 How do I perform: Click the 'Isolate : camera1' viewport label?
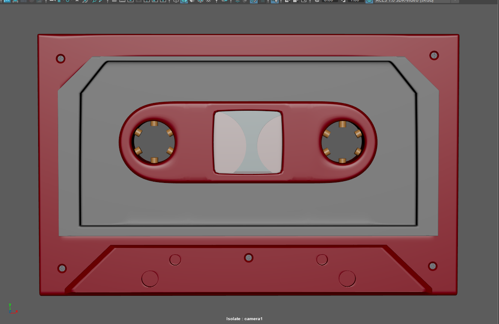coord(244,318)
